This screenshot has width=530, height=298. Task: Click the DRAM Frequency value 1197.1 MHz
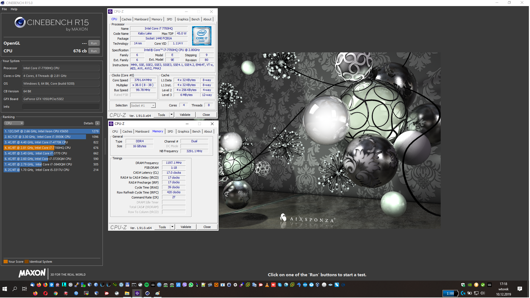click(x=174, y=163)
